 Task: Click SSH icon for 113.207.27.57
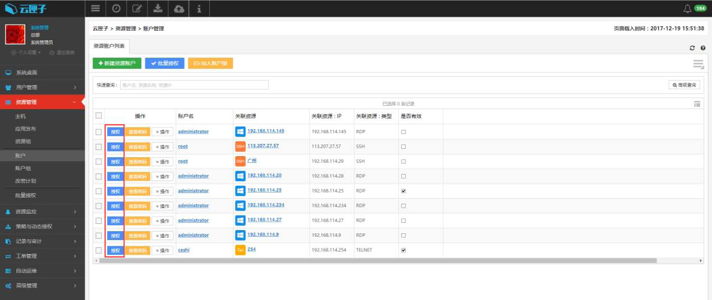[x=240, y=146]
